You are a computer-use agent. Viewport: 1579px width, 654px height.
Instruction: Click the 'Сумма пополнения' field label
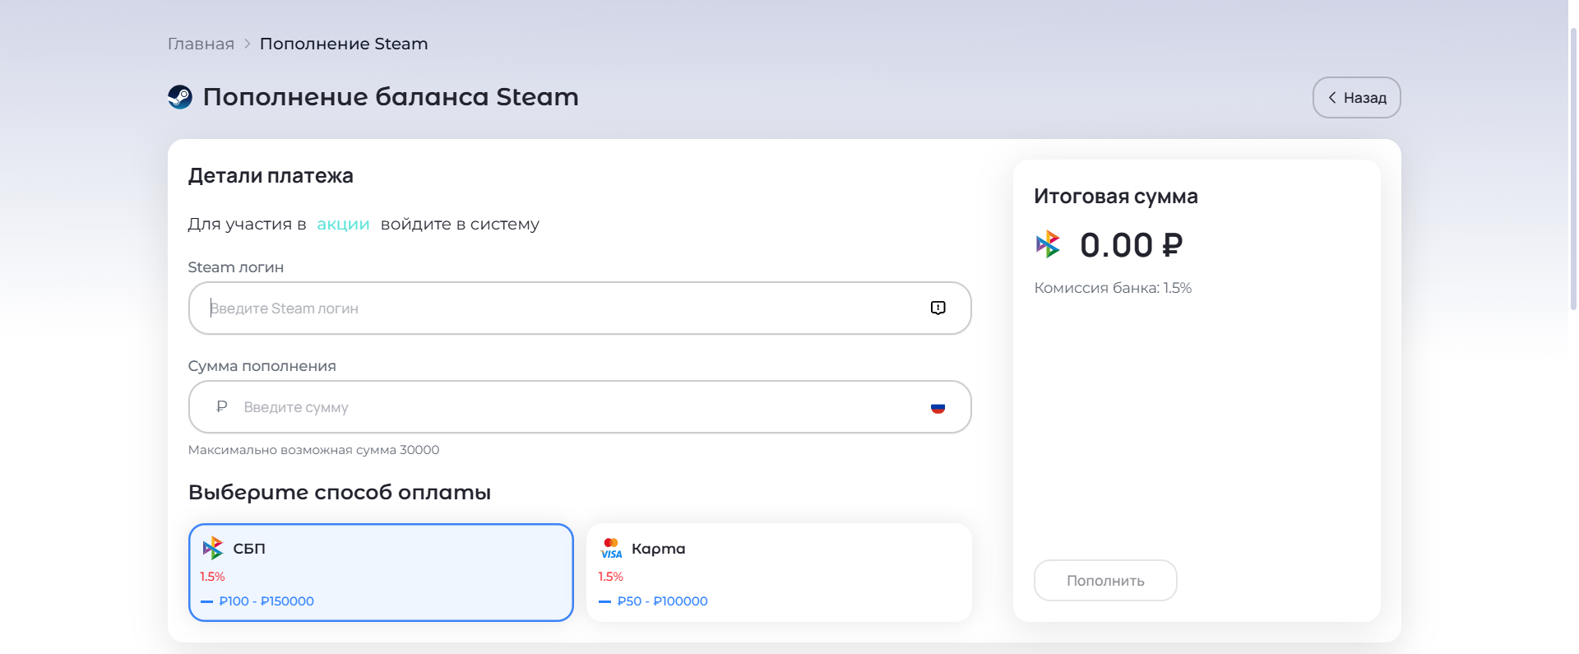(x=262, y=366)
